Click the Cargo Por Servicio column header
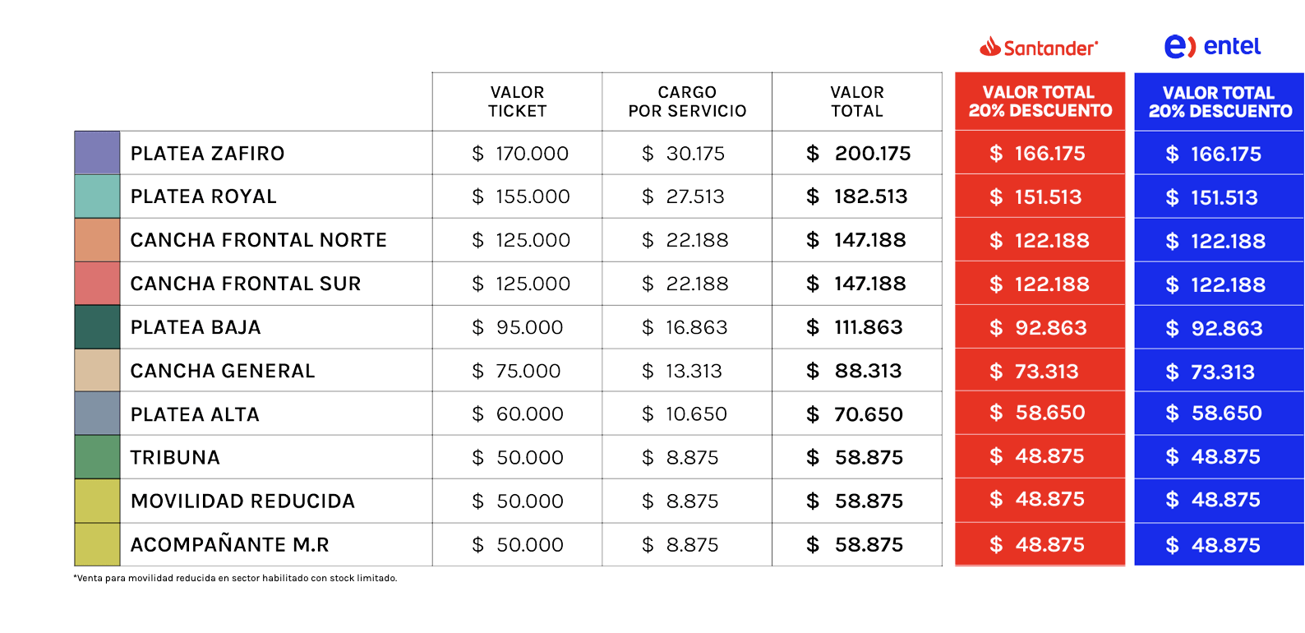Viewport: 1305px width, 633px height. click(x=687, y=102)
